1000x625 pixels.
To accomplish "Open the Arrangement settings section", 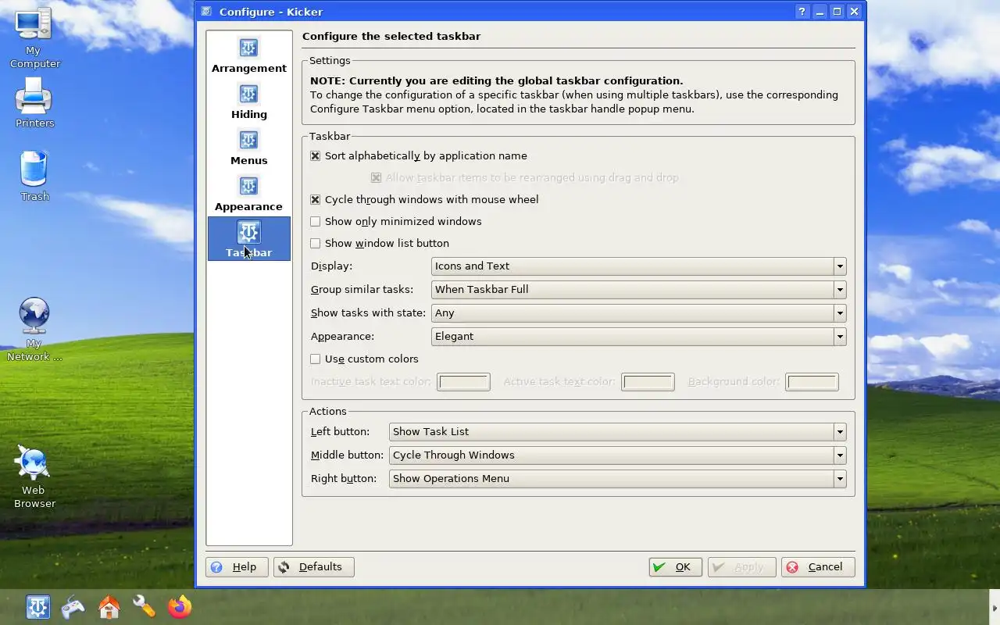I will [x=248, y=55].
